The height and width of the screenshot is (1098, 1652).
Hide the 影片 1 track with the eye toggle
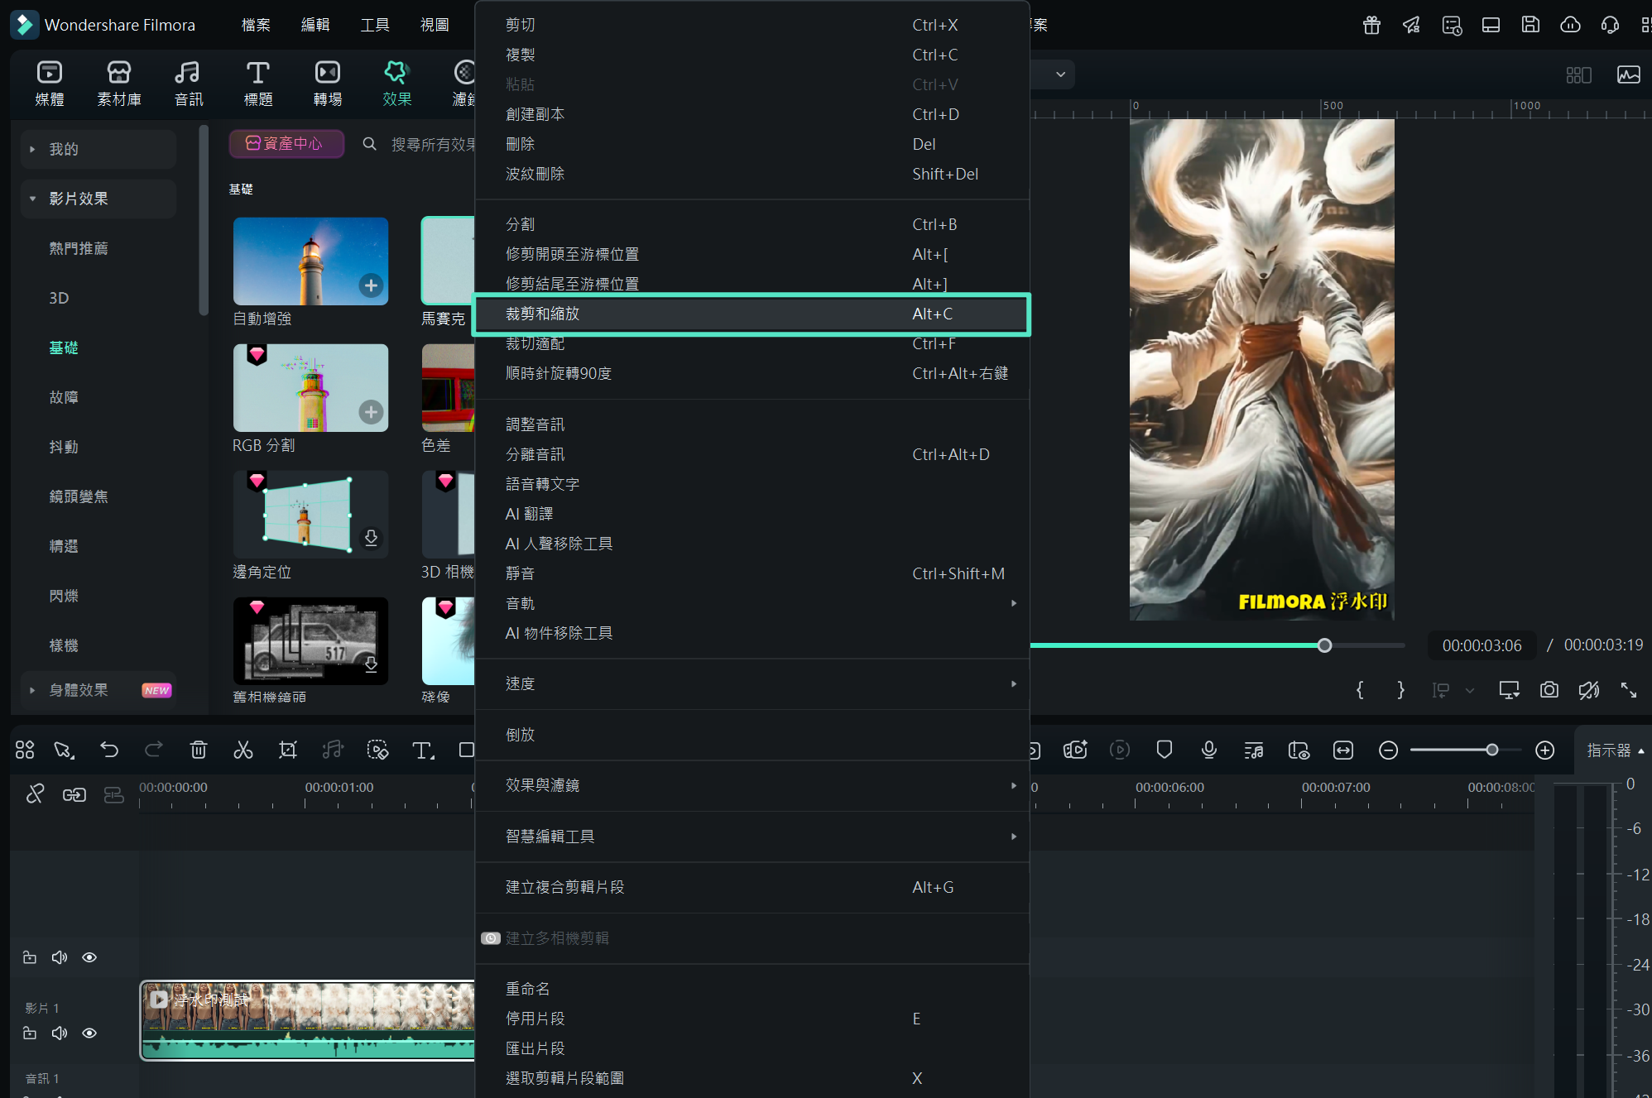89,1033
